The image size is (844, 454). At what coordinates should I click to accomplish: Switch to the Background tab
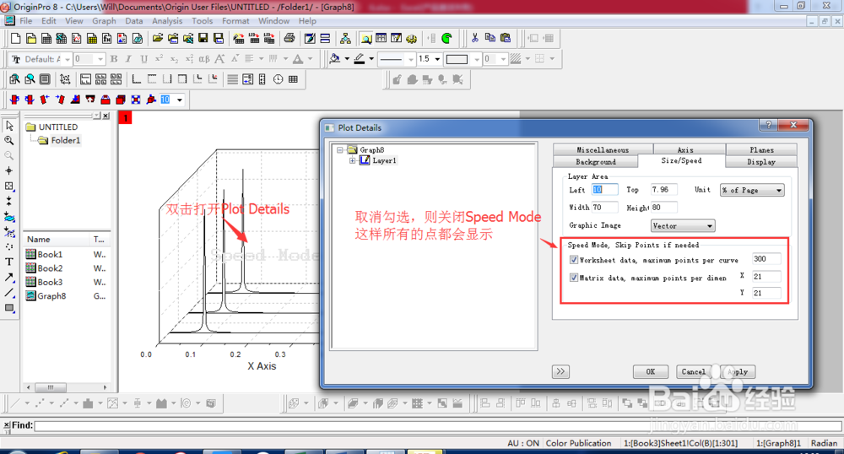tap(595, 161)
